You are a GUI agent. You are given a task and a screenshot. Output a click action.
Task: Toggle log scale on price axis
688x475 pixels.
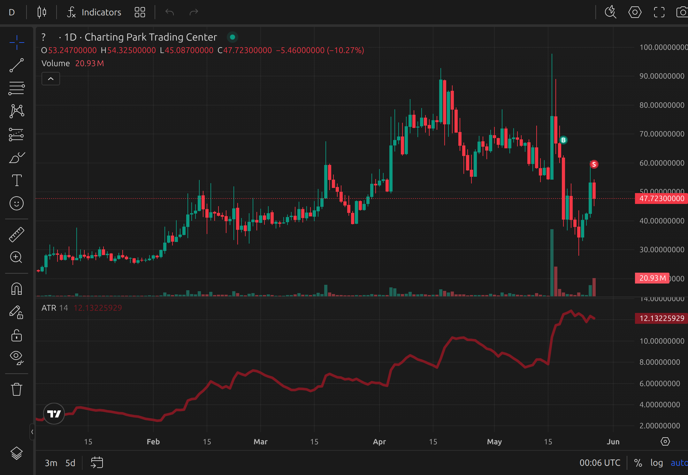(656, 463)
